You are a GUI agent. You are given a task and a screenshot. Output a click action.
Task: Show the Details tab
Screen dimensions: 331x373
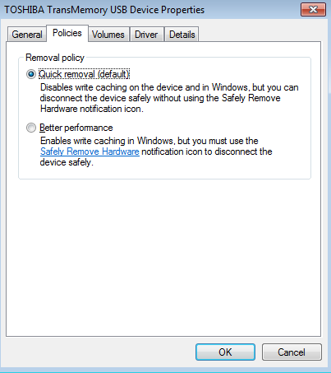click(182, 35)
